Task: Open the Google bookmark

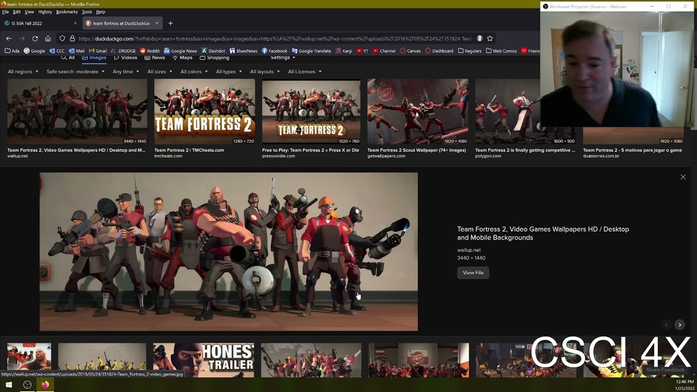Action: click(34, 51)
